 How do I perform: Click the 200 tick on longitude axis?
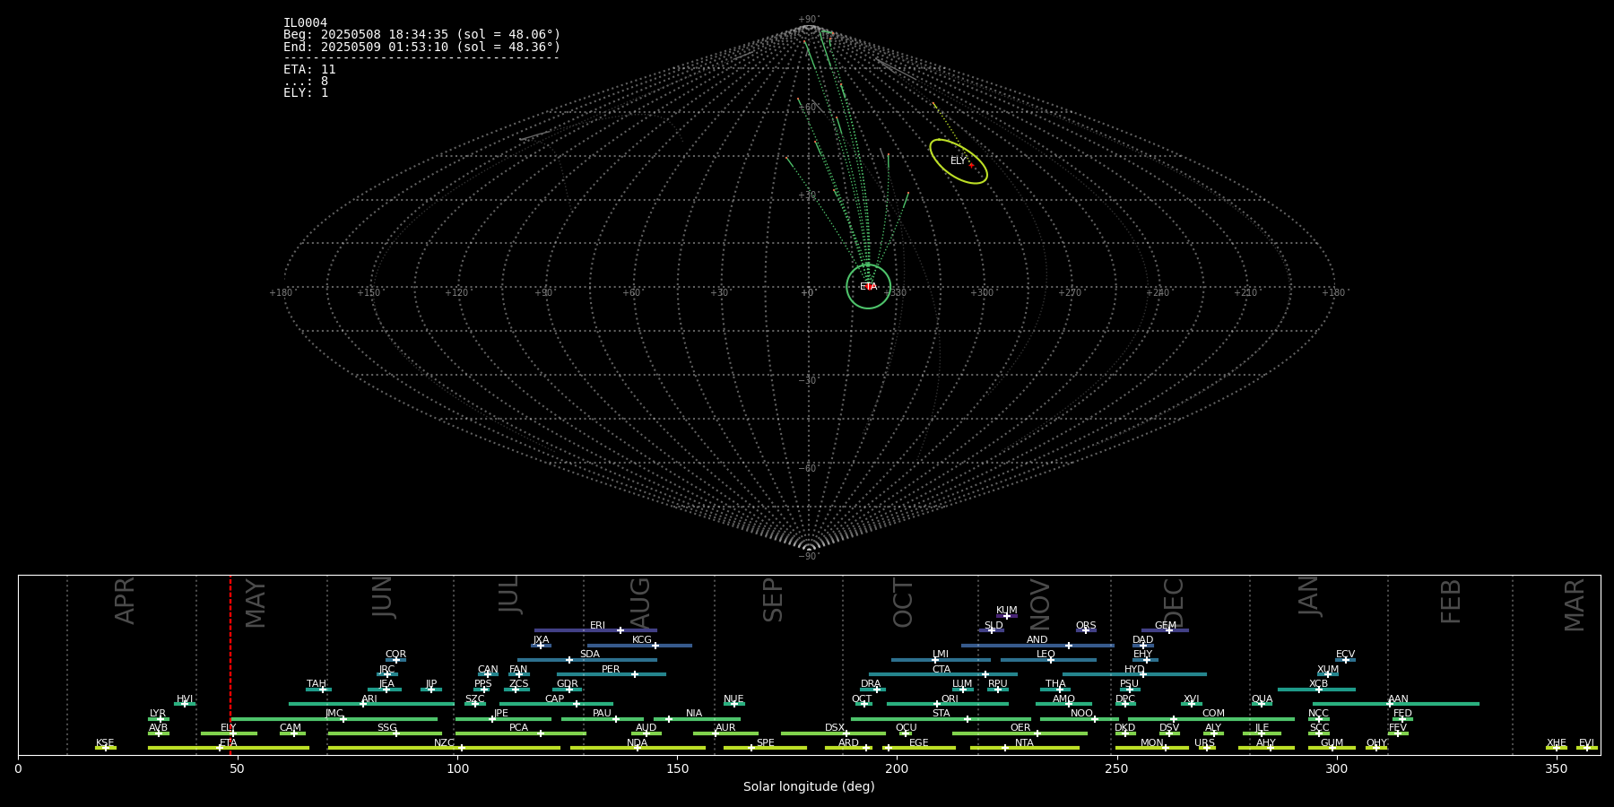(897, 768)
